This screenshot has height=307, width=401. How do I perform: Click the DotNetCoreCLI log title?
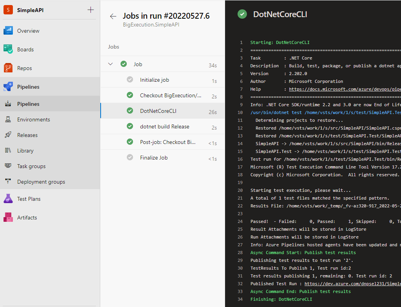click(x=280, y=14)
